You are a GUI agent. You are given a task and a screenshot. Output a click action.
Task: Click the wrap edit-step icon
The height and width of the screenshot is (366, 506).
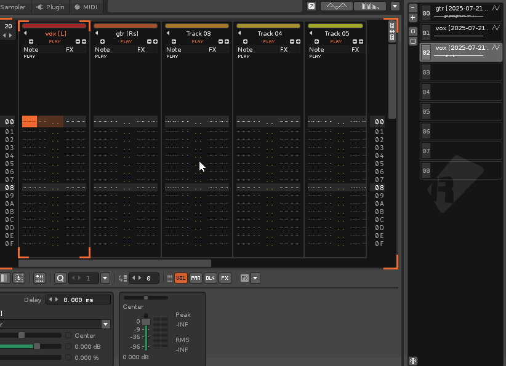tap(122, 278)
